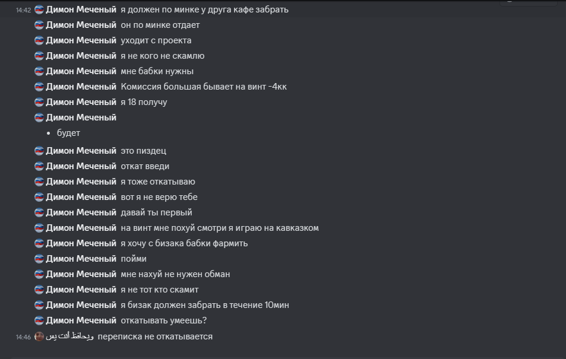Viewport: 566px width, 359px height.
Task: Click message "переписка не откатывается"
Action: pos(155,336)
